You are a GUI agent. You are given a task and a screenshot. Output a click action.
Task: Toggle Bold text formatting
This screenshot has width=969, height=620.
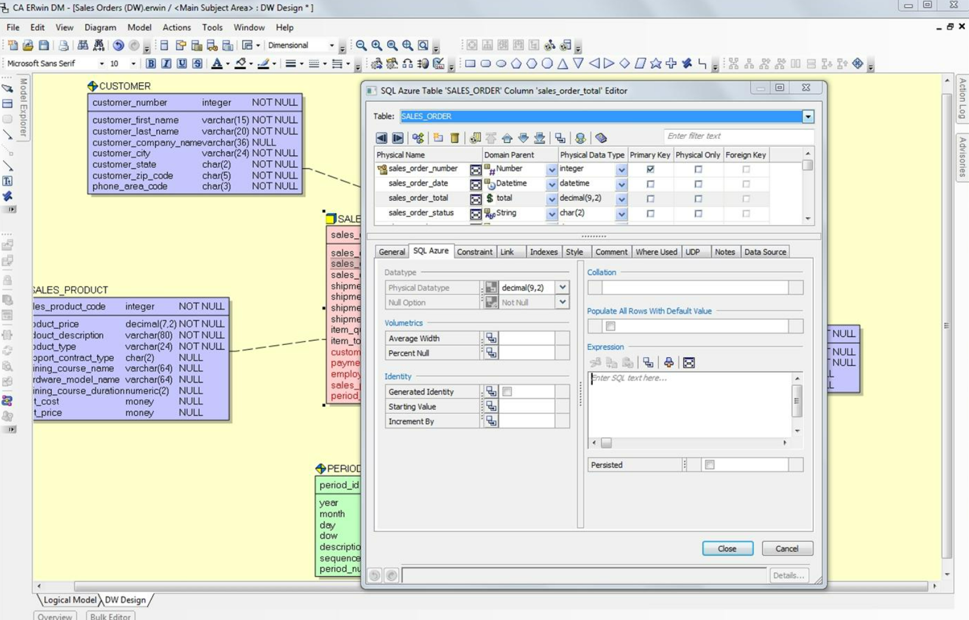151,63
